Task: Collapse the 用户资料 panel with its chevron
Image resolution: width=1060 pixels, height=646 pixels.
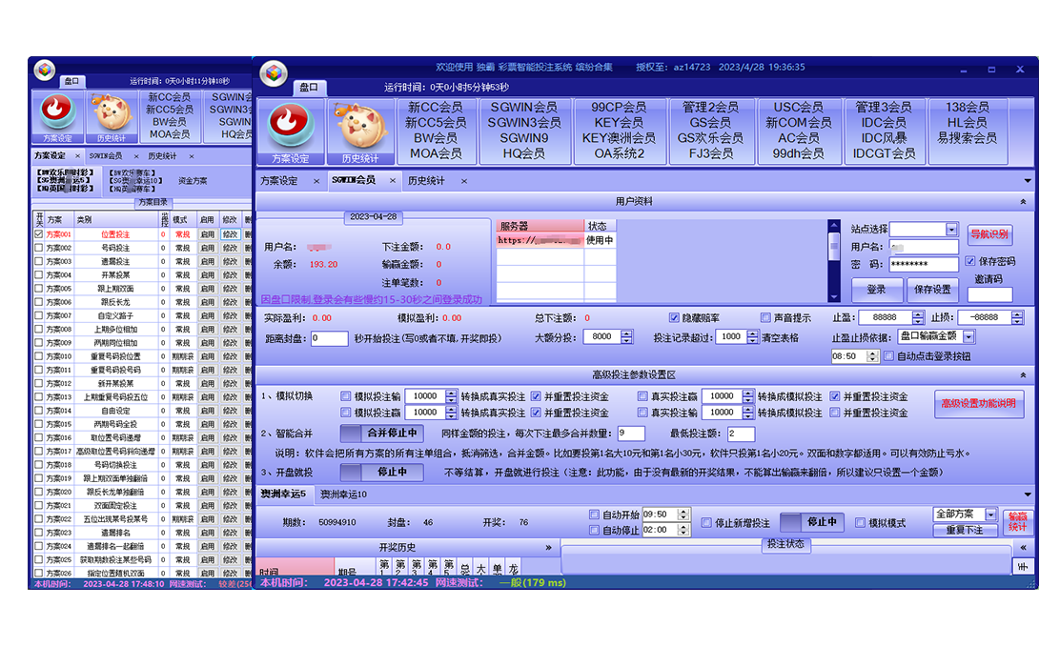Action: point(1024,202)
